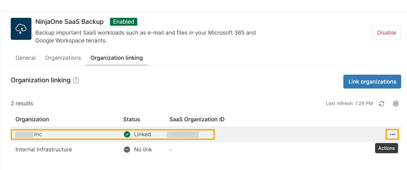
Task: Click the NinjaOne SaaS Backup cloud logo icon
Action: 21,29
